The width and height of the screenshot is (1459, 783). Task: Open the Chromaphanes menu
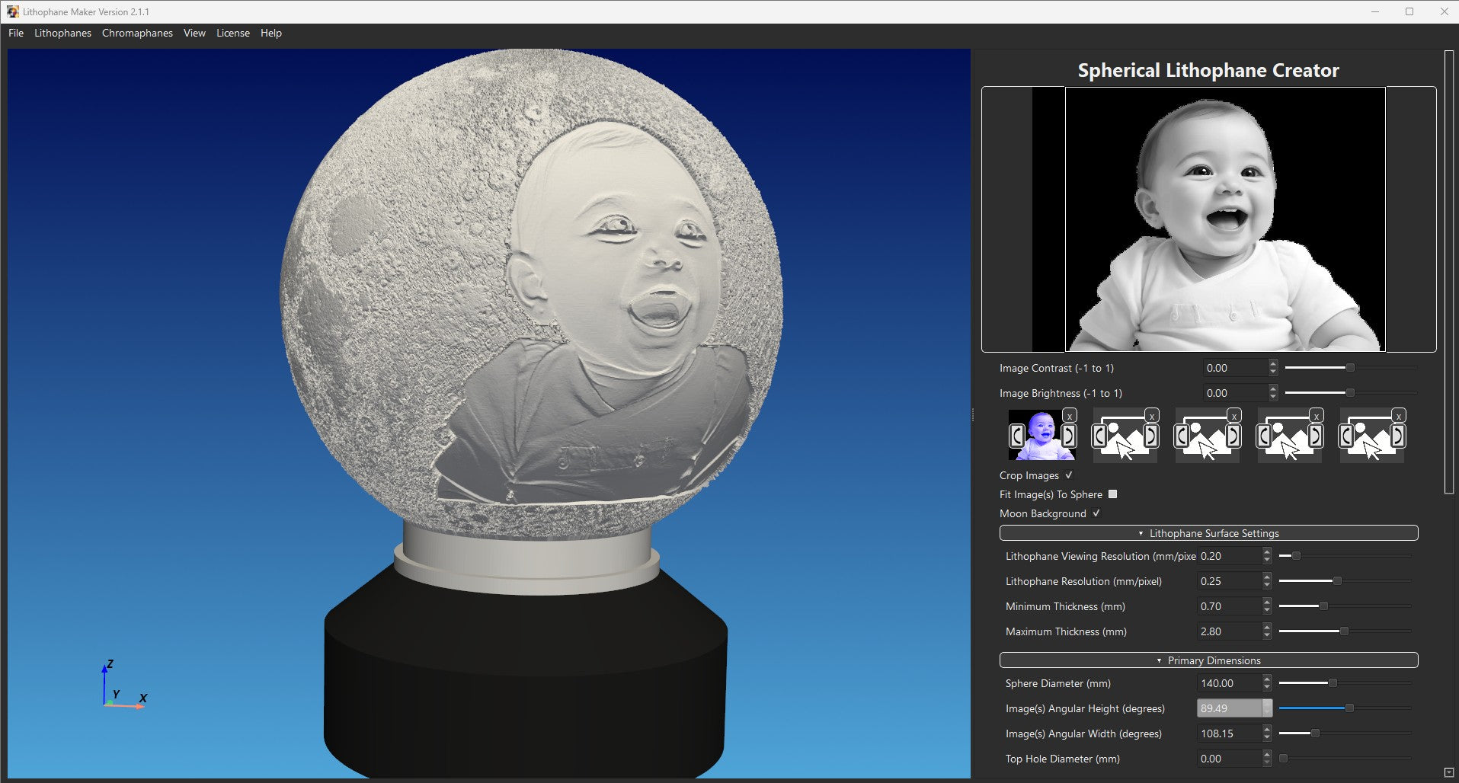137,33
